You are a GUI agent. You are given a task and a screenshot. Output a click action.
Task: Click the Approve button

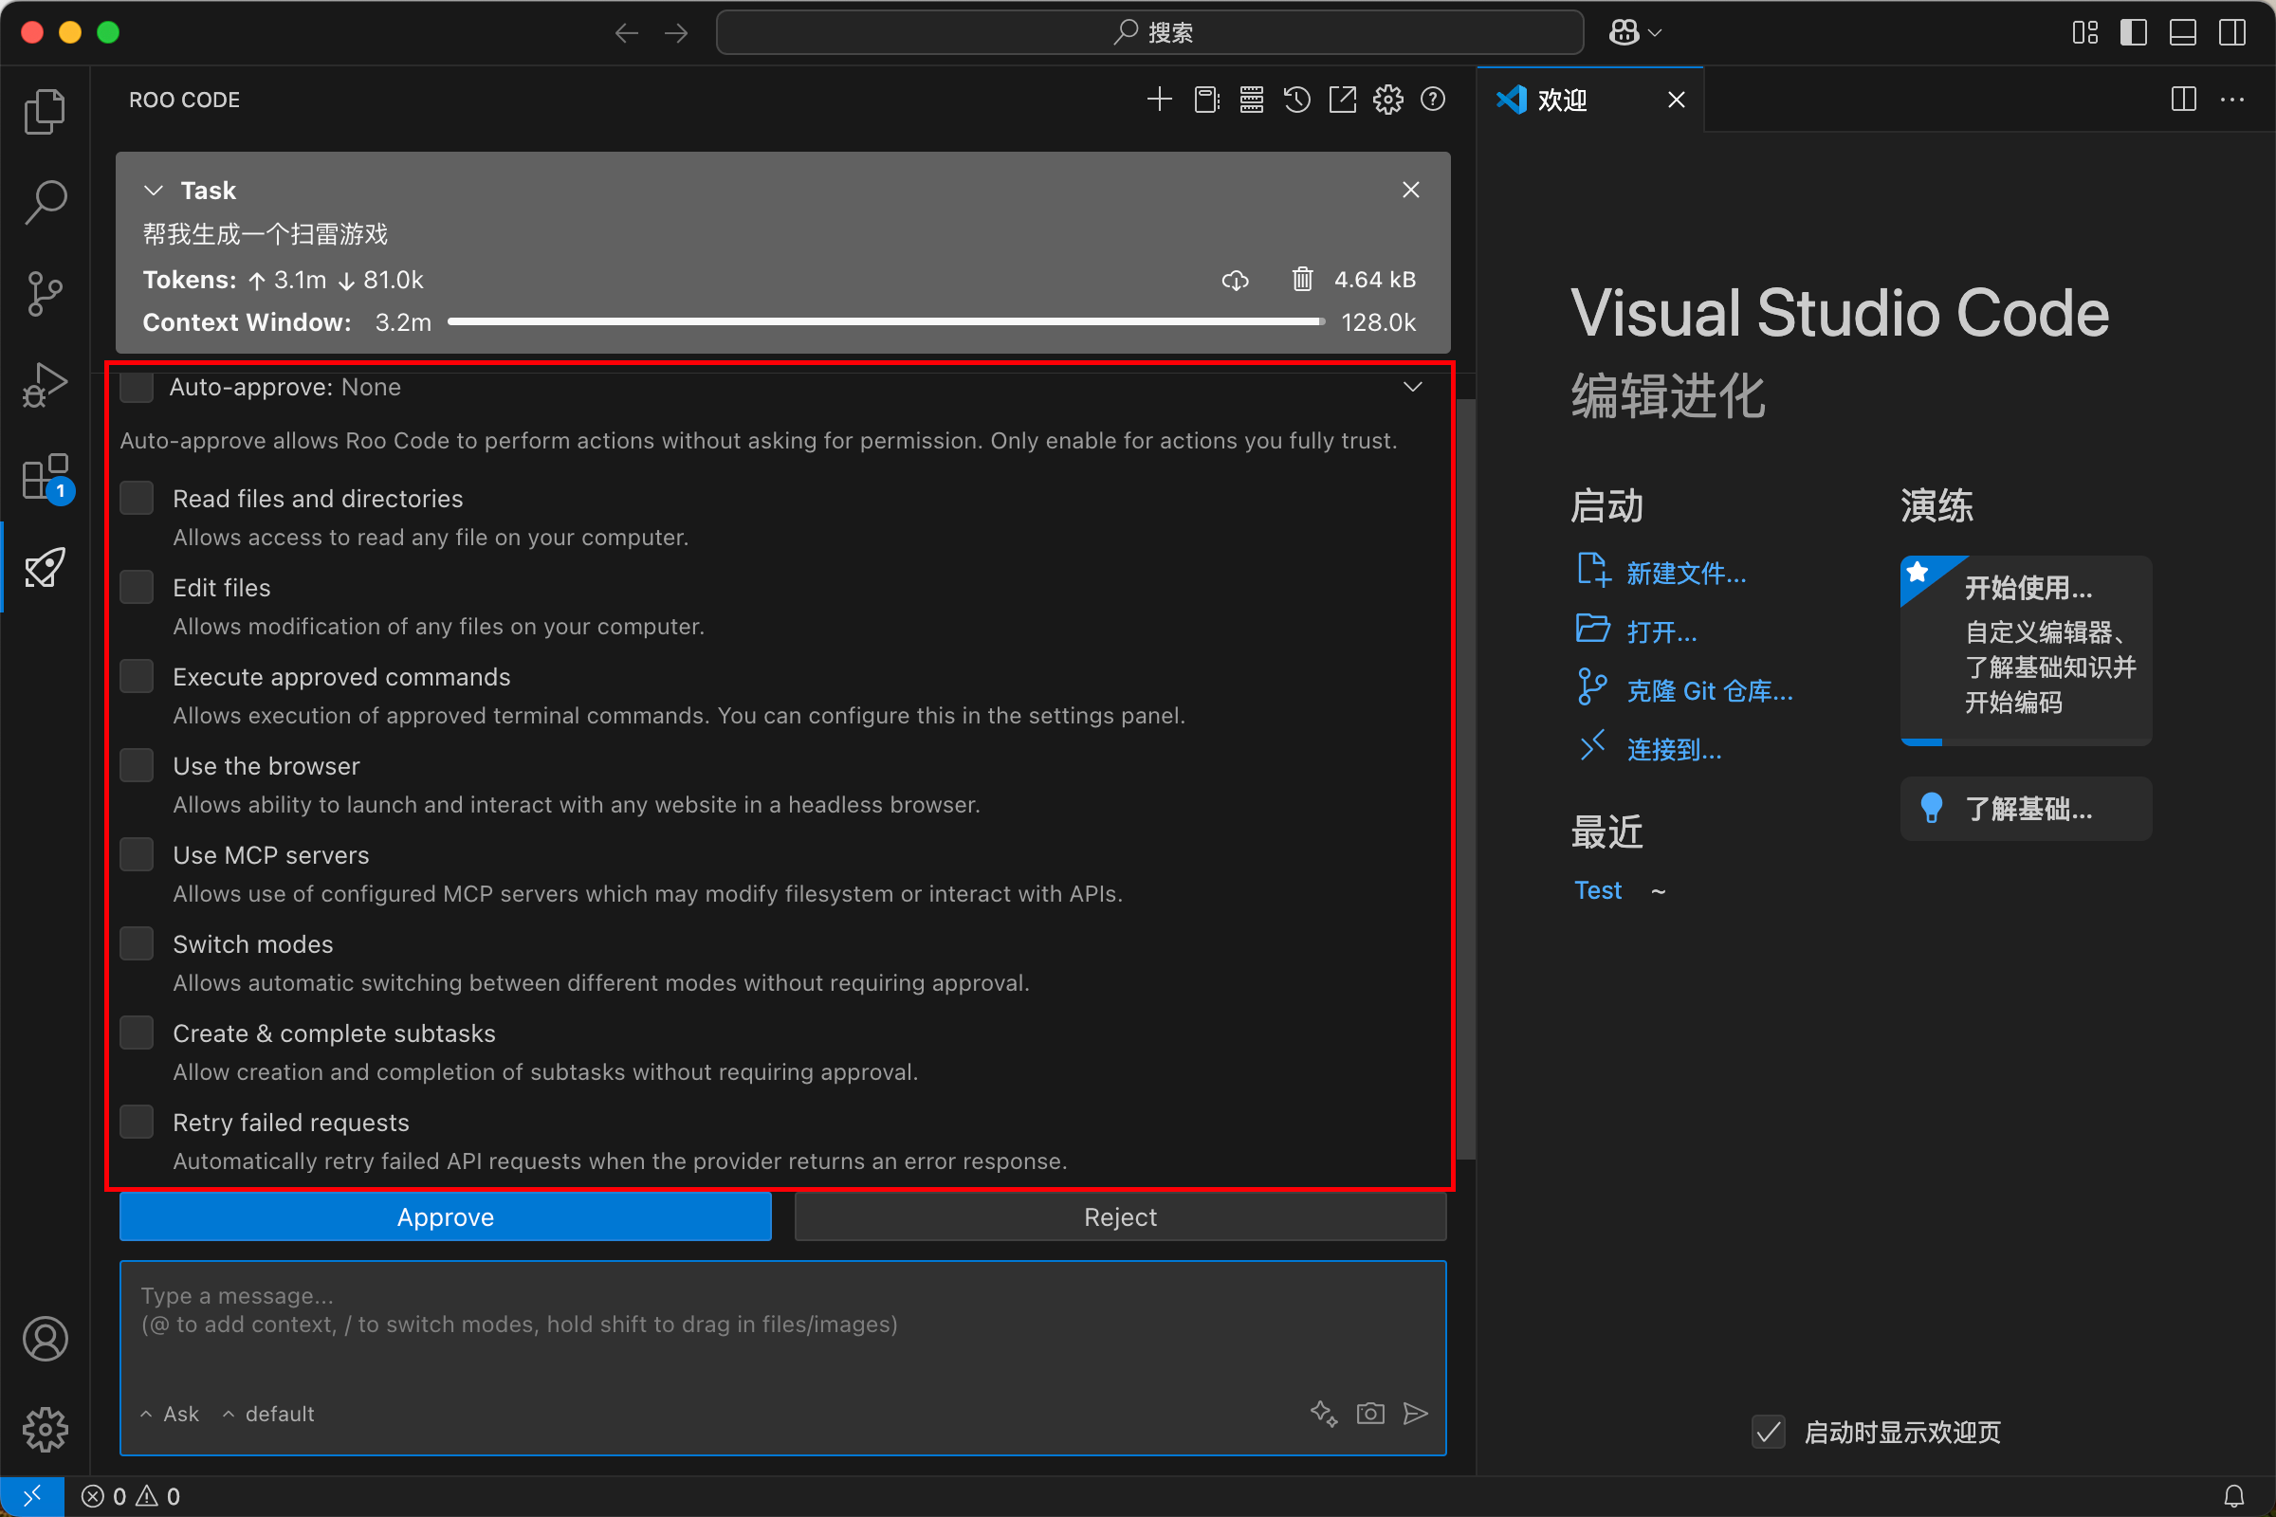click(x=445, y=1216)
